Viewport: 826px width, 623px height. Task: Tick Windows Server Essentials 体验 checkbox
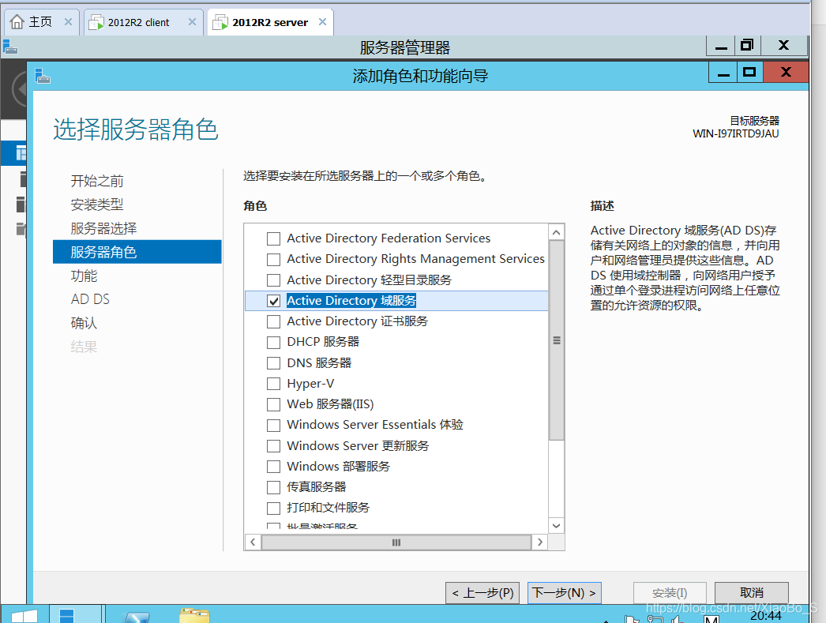273,425
